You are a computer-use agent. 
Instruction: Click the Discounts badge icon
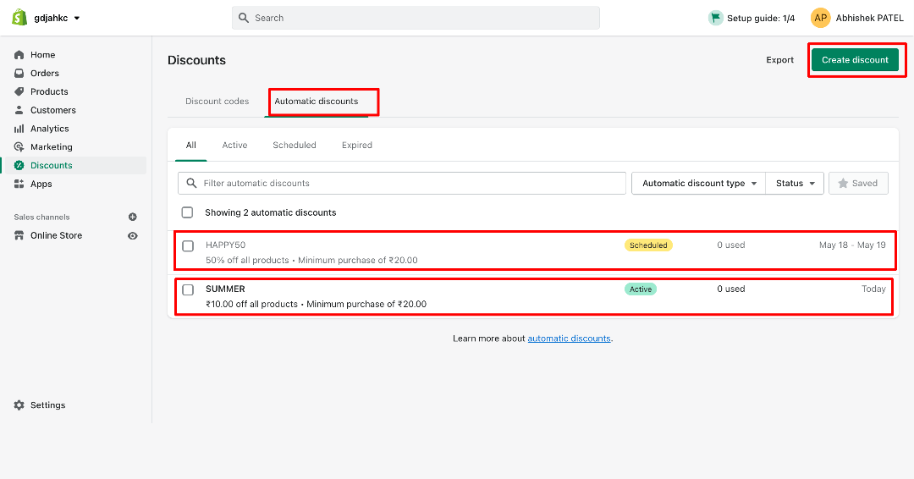[19, 166]
